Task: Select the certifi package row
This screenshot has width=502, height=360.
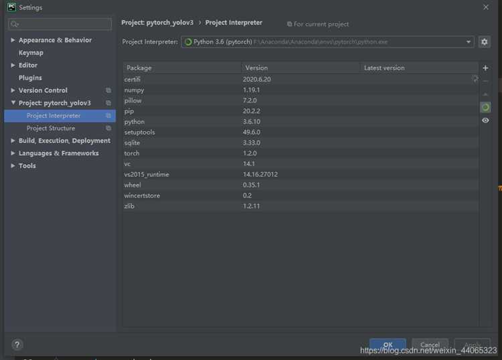Action: click(x=301, y=79)
